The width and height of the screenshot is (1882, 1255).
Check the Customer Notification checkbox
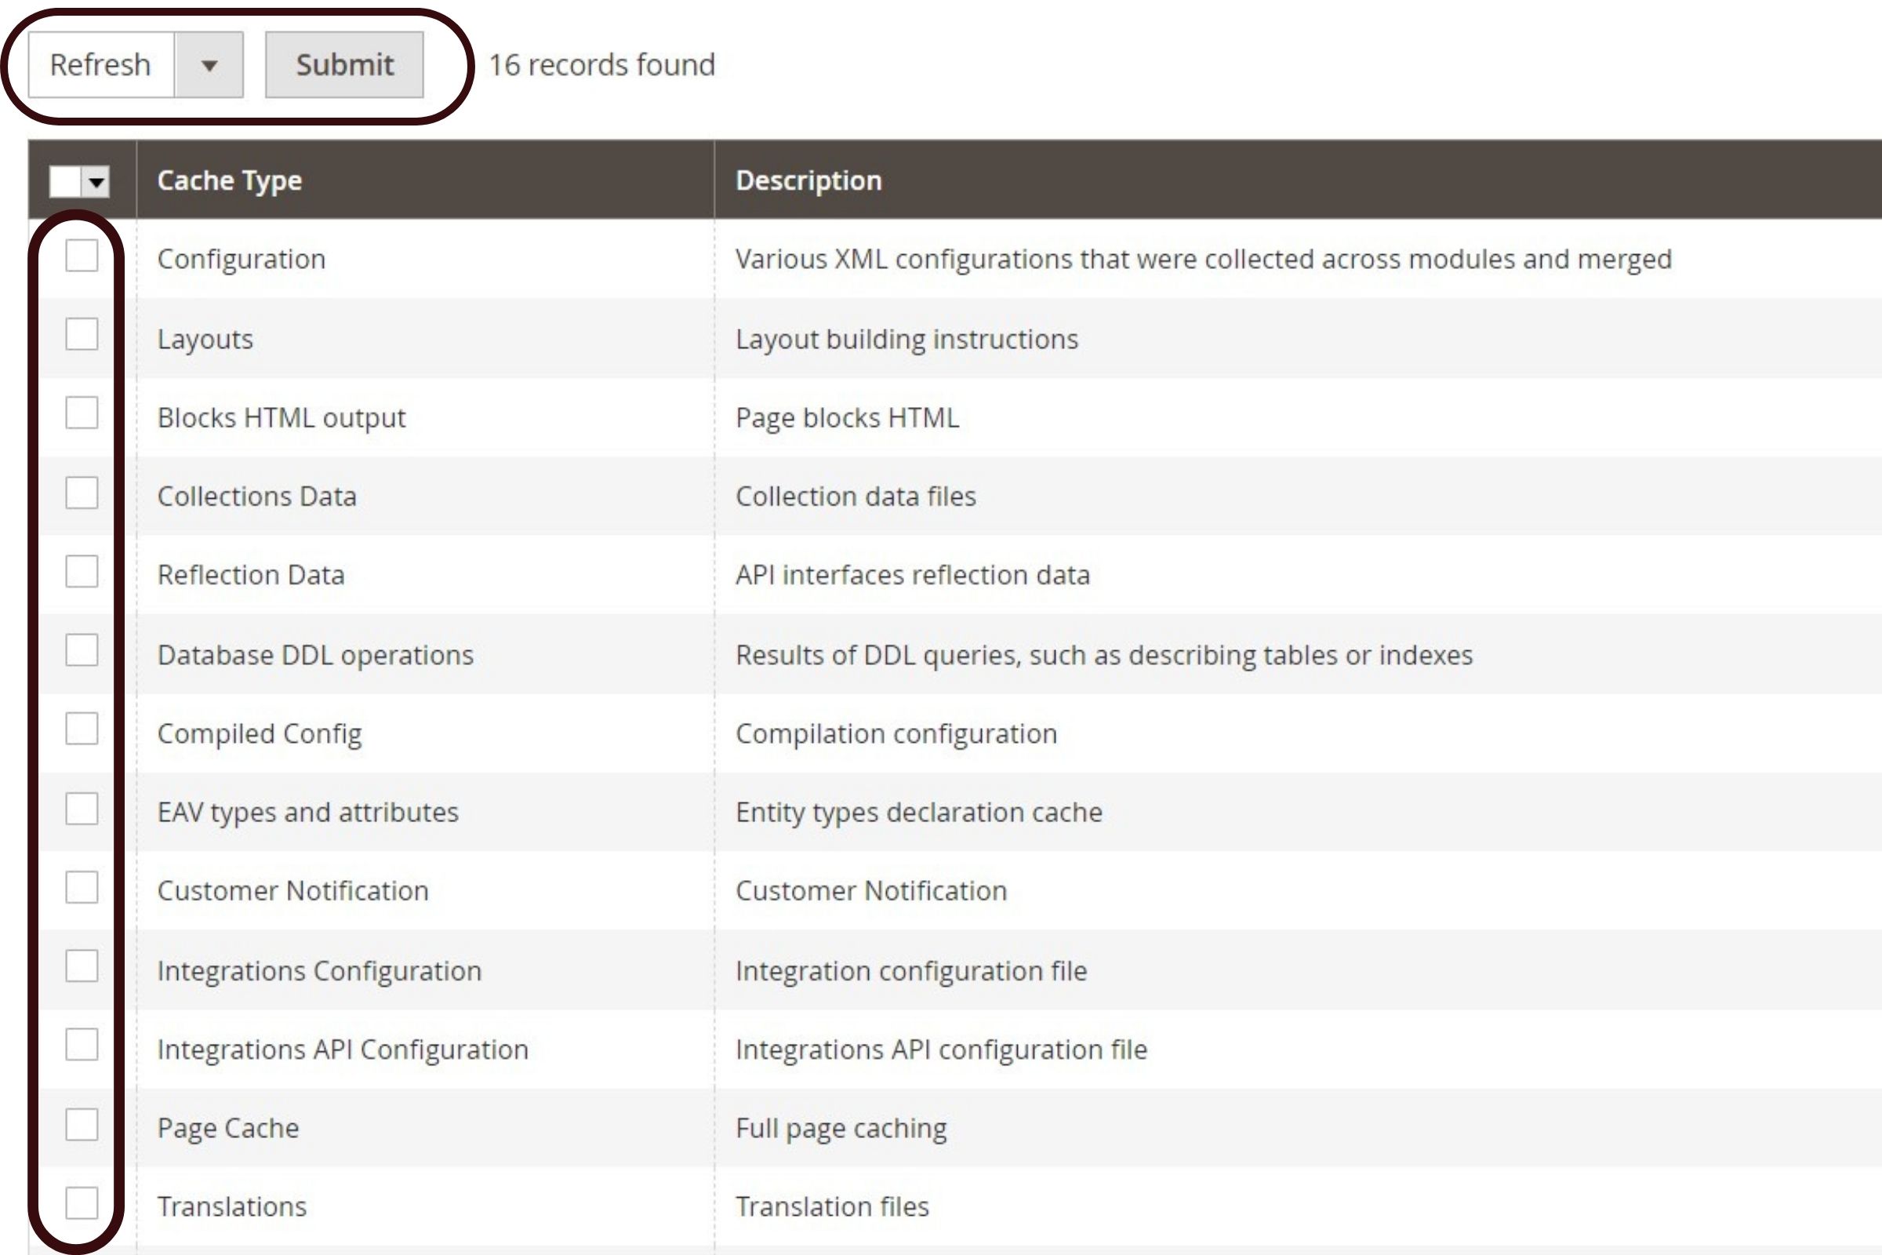[x=82, y=887]
